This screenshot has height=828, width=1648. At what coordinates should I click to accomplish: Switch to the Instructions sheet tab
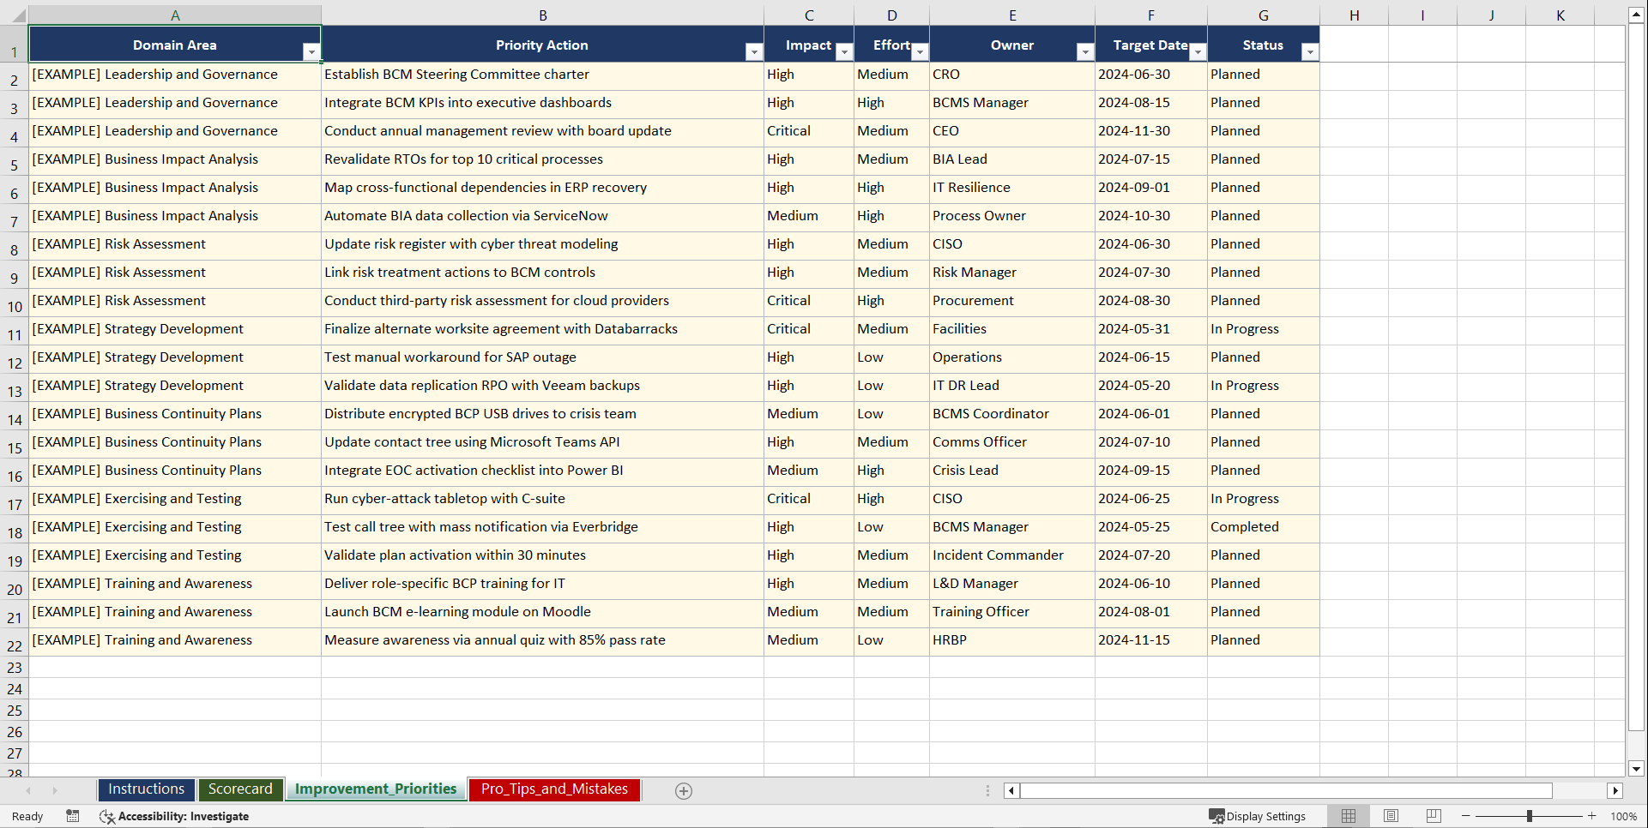146,789
